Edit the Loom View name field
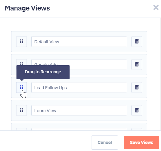Screen dimensions: 161x151 [79, 110]
